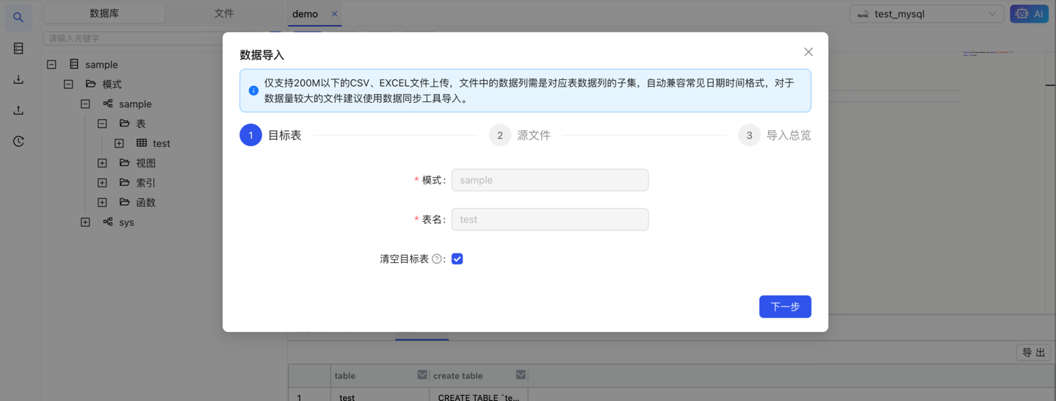Select the test table label in tree
The image size is (1056, 401).
tap(162, 143)
